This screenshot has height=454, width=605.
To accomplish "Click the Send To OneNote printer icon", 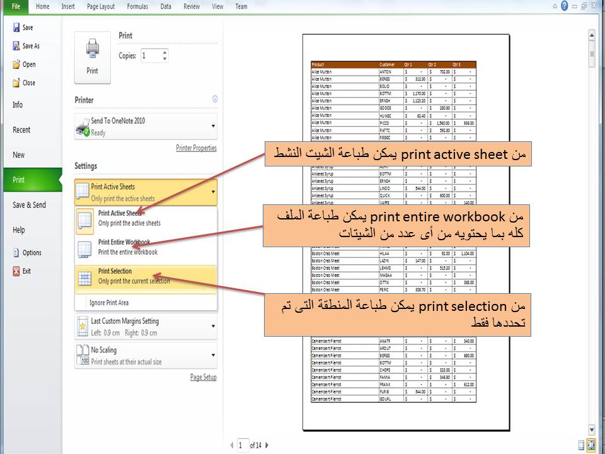I will tap(83, 127).
